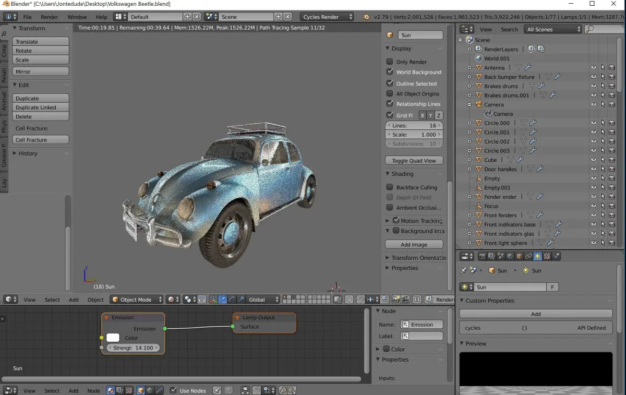Open the Render menu in top bar
This screenshot has width=626, height=395.
pyautogui.click(x=50, y=17)
